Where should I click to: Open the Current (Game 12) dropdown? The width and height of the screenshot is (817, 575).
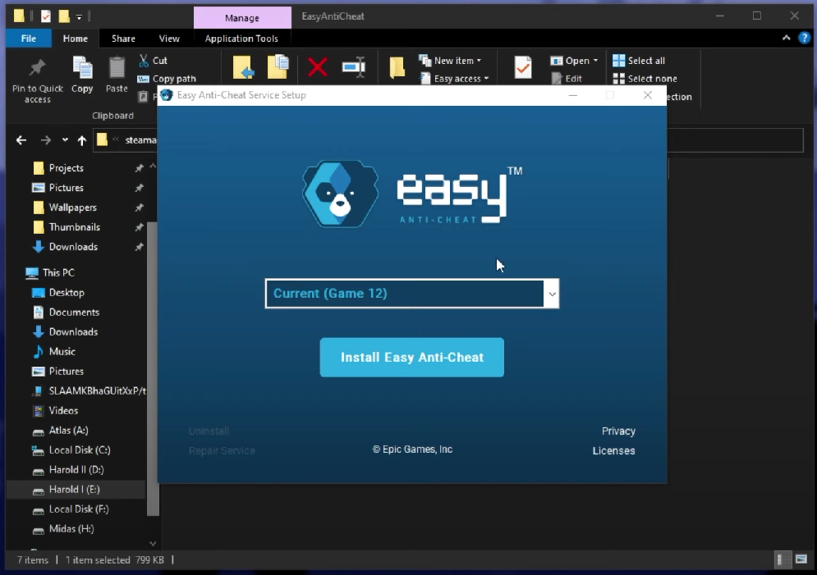pos(551,293)
